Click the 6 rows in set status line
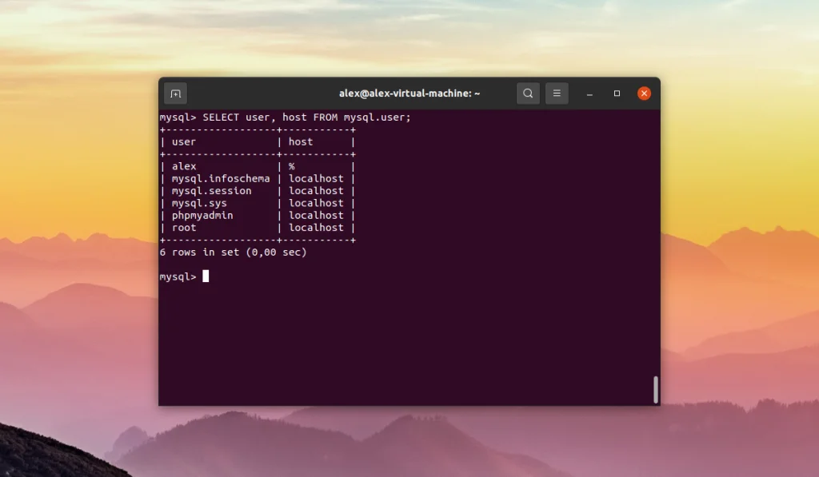 (x=232, y=252)
